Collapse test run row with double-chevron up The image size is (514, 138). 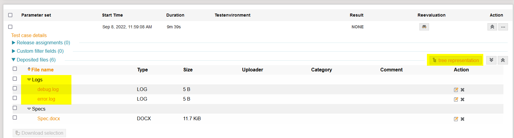tap(492, 27)
